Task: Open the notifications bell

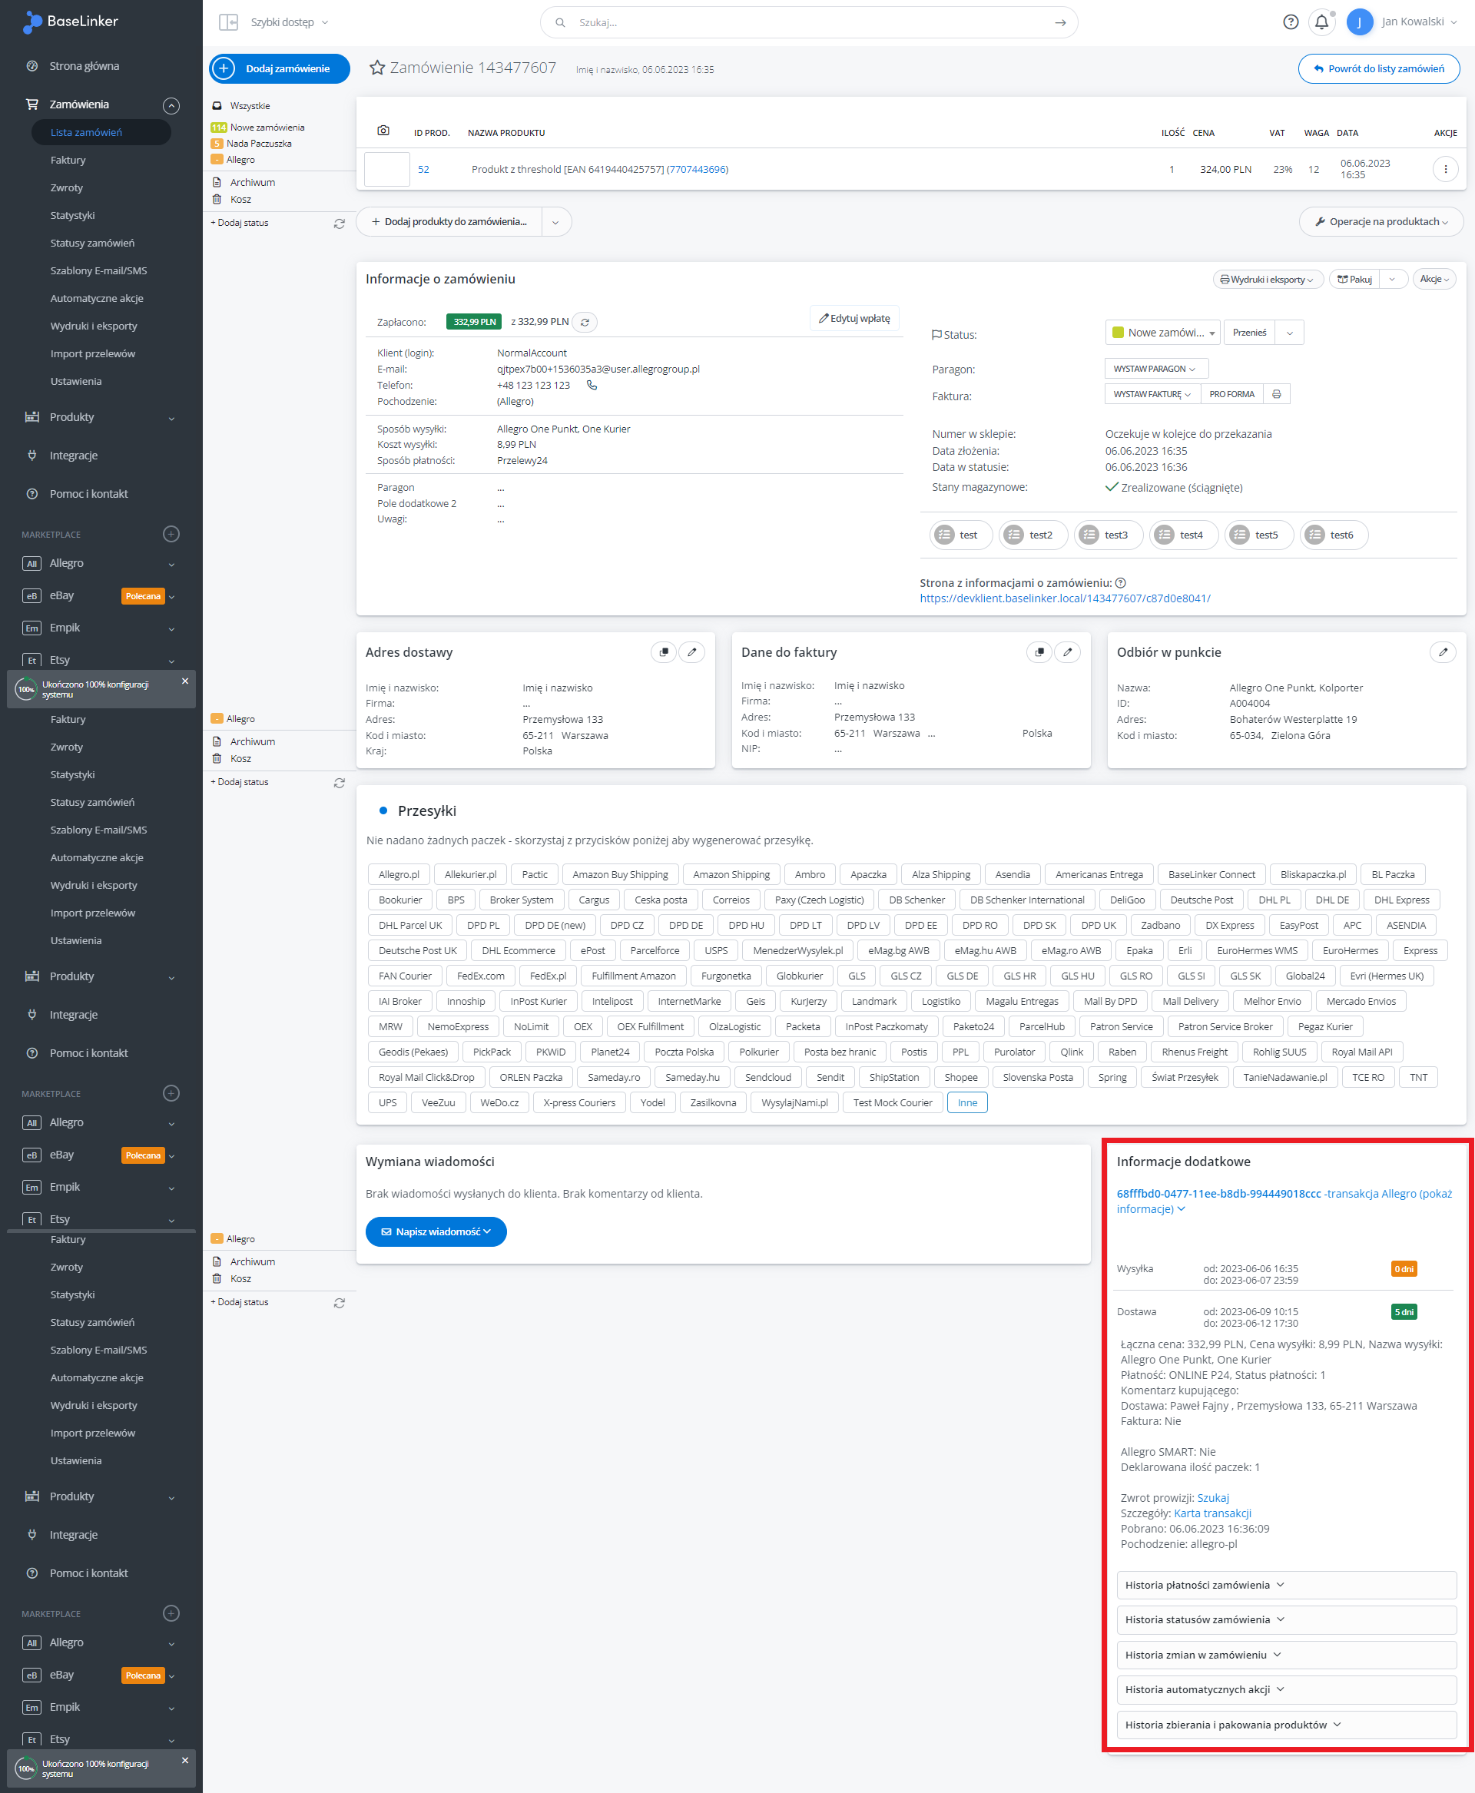Action: pos(1321,22)
